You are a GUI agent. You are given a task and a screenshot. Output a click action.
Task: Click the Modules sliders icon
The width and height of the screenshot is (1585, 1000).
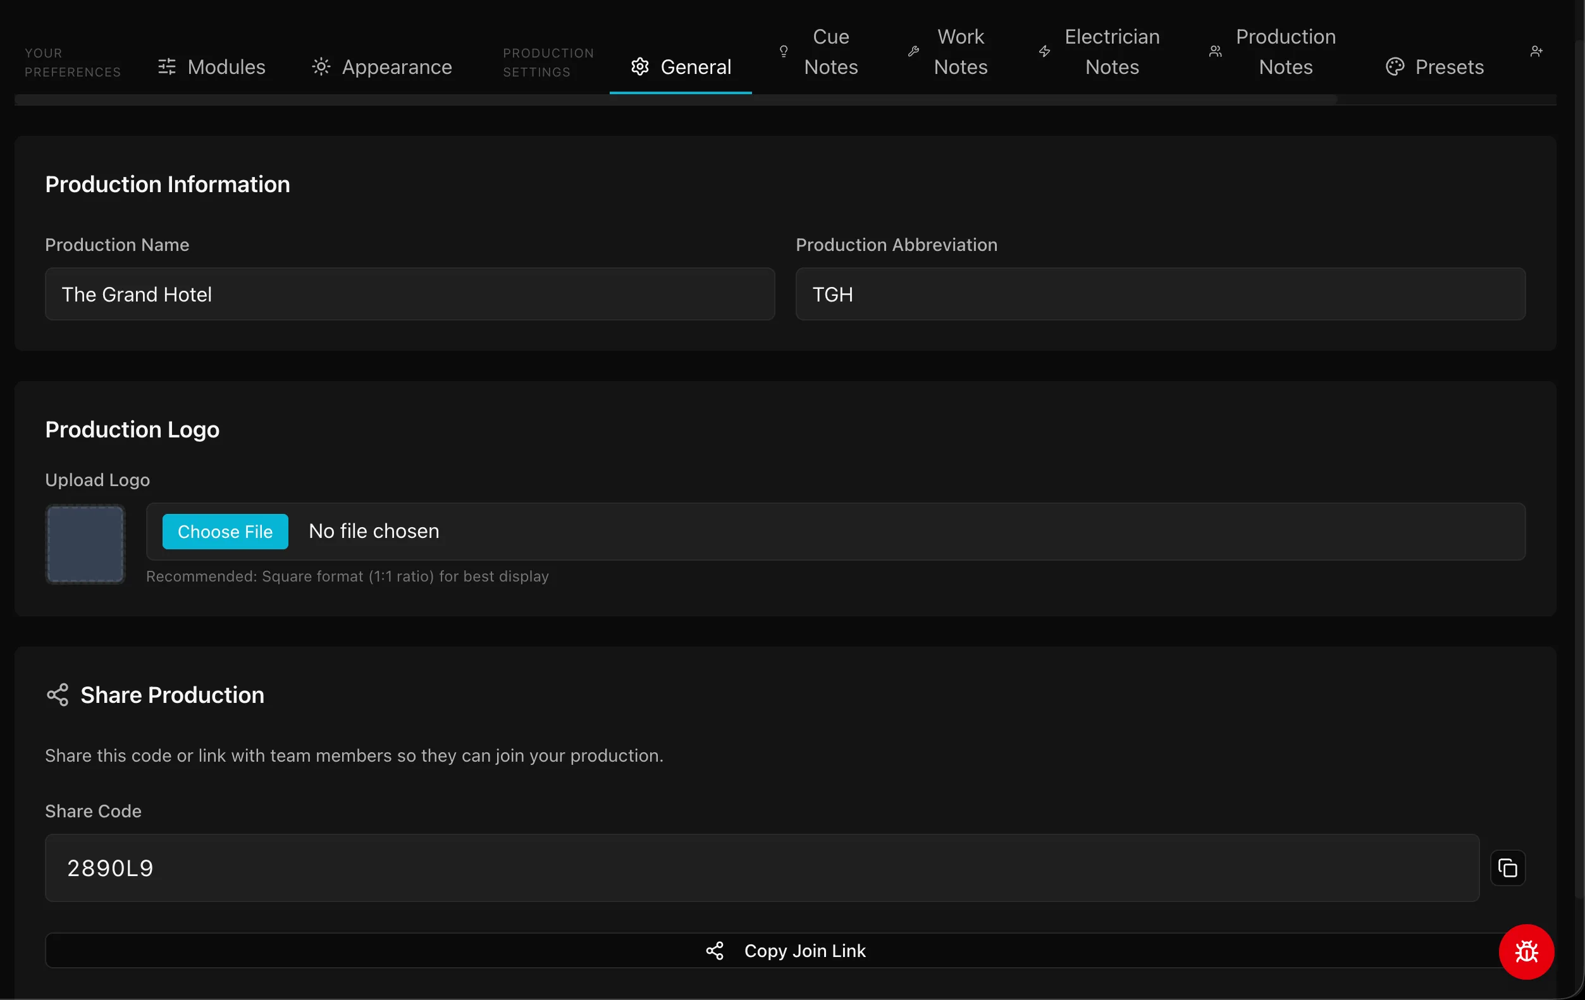click(167, 66)
